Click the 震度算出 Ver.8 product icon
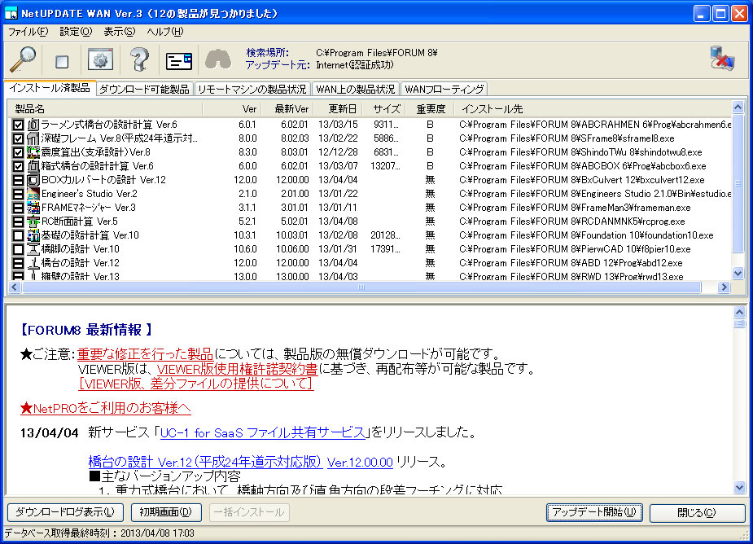Image resolution: width=753 pixels, height=544 pixels. [x=33, y=152]
